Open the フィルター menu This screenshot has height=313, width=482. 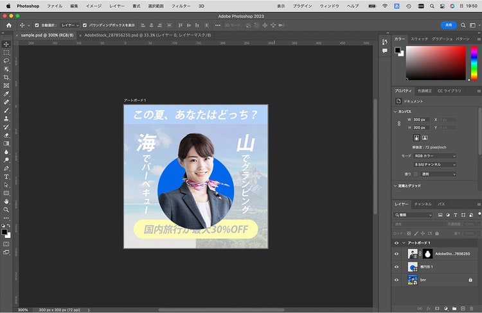(181, 6)
